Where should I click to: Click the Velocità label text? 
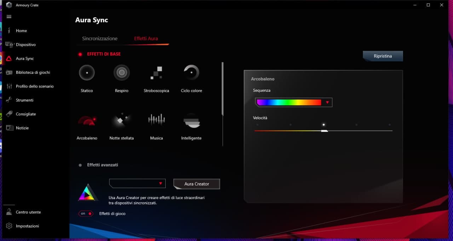[x=260, y=118]
